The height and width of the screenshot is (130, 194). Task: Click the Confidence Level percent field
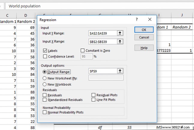coord(87,56)
